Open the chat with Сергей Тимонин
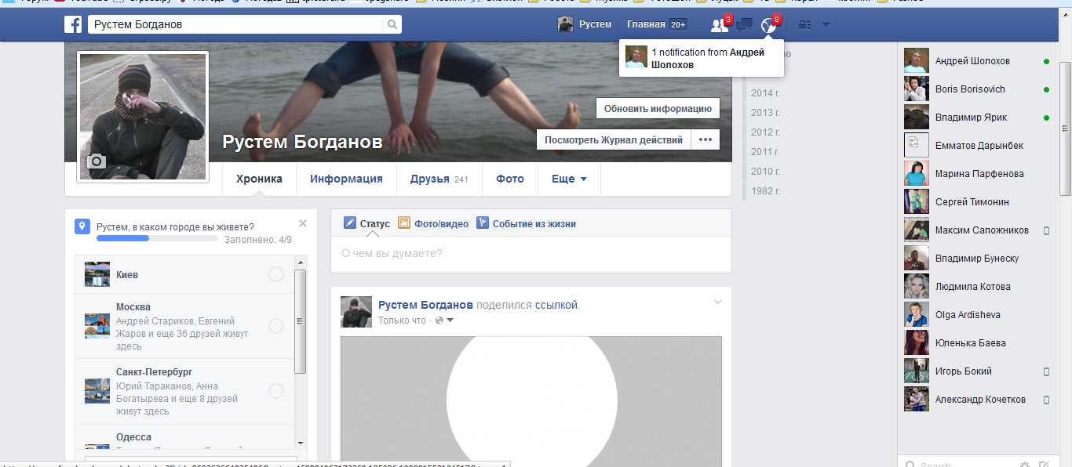This screenshot has width=1072, height=467. tap(979, 202)
